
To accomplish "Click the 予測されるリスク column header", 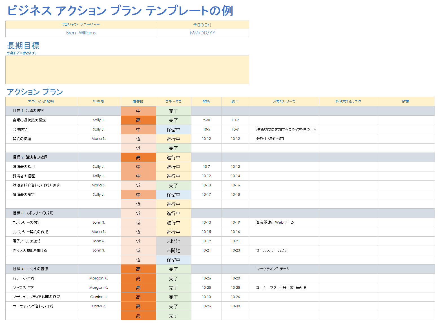I will pos(348,102).
